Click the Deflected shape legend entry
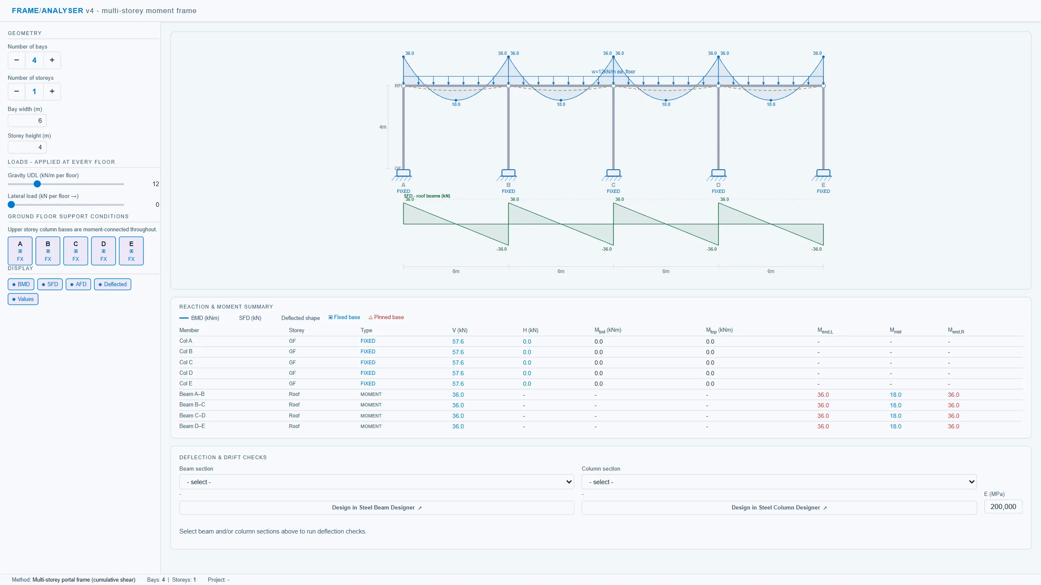This screenshot has width=1041, height=585. pyautogui.click(x=300, y=318)
